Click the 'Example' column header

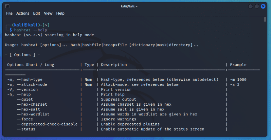[238, 65]
